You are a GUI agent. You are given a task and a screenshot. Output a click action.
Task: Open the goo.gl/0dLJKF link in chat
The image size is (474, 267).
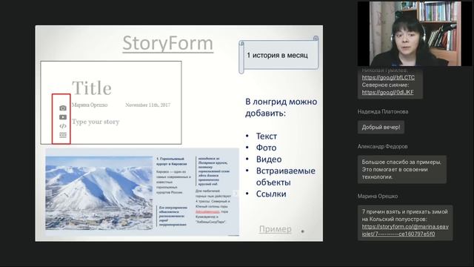point(388,92)
